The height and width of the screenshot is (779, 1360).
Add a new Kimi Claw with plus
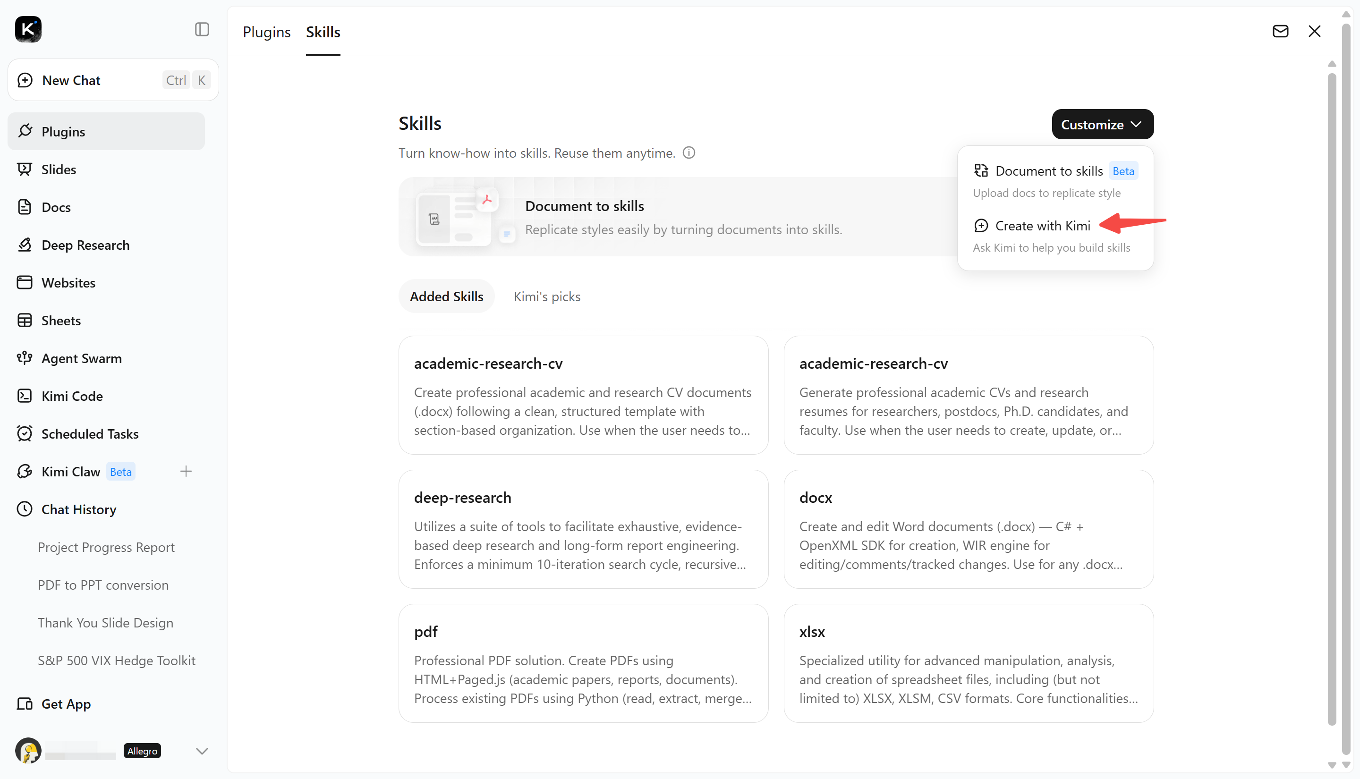coord(186,471)
